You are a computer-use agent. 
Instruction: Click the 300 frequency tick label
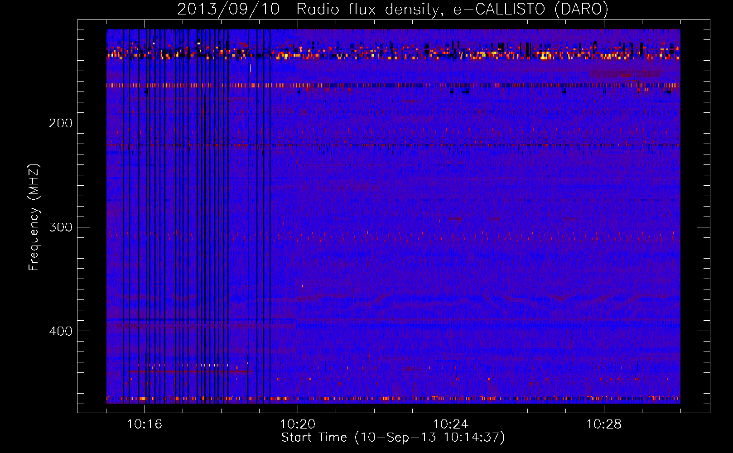click(61, 227)
